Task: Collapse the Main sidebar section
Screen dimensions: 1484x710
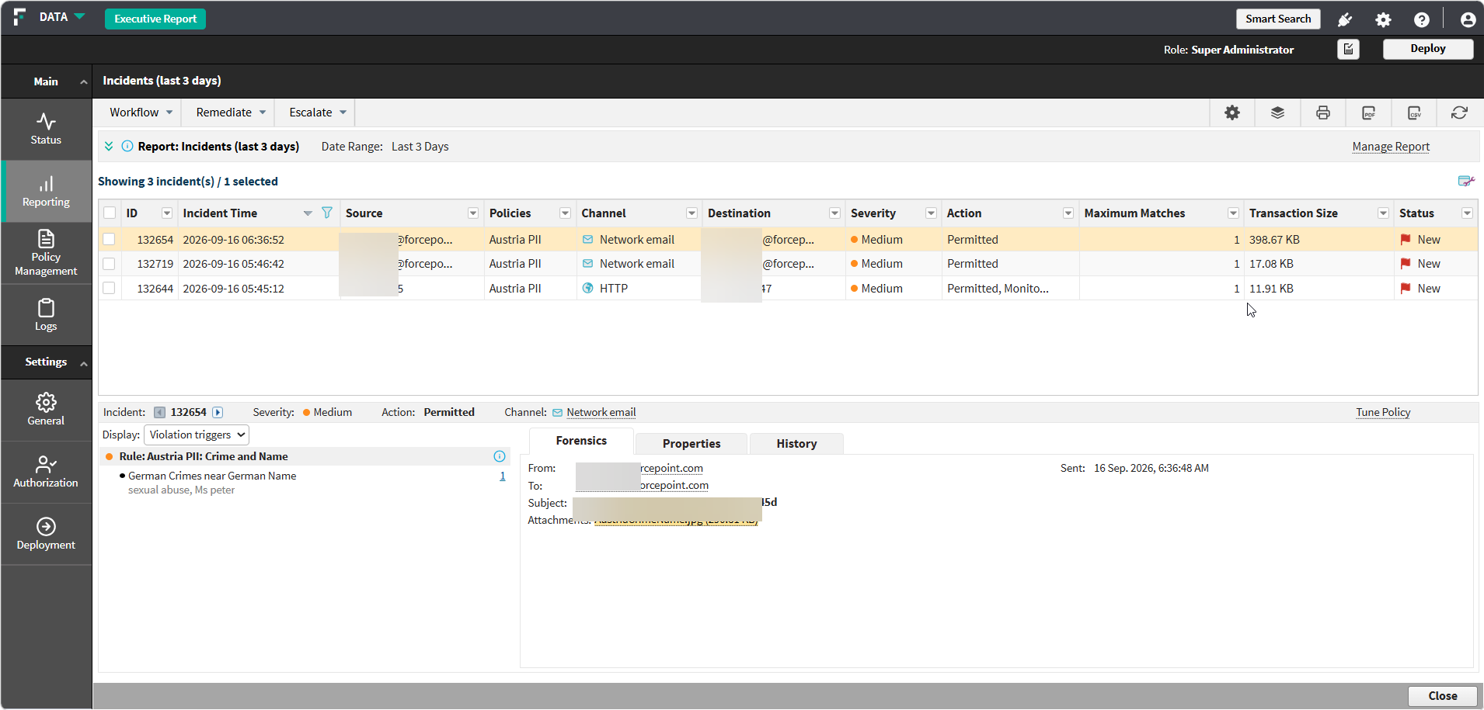Action: tap(83, 81)
